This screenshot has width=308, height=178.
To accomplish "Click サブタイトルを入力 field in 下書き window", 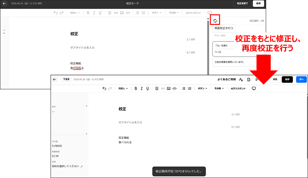I will [x=130, y=122].
